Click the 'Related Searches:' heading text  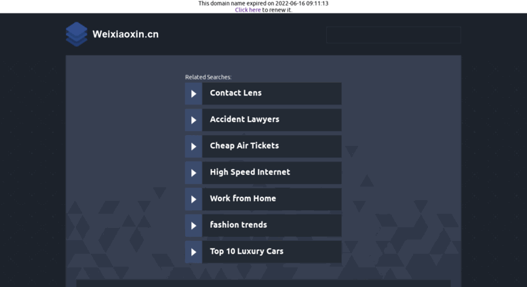(208, 77)
